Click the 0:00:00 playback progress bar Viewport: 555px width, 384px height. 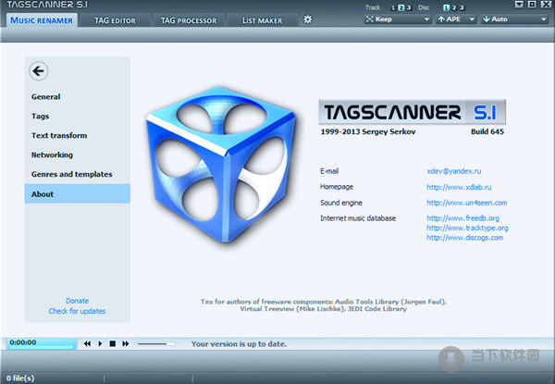[x=42, y=343]
